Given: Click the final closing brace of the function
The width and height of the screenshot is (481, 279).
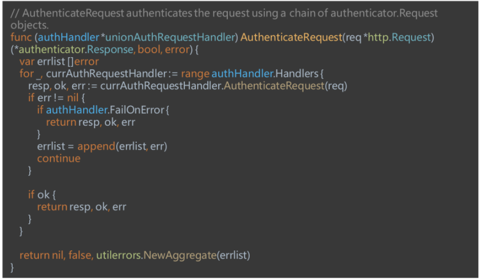Looking at the screenshot, I should pyautogui.click(x=13, y=267).
